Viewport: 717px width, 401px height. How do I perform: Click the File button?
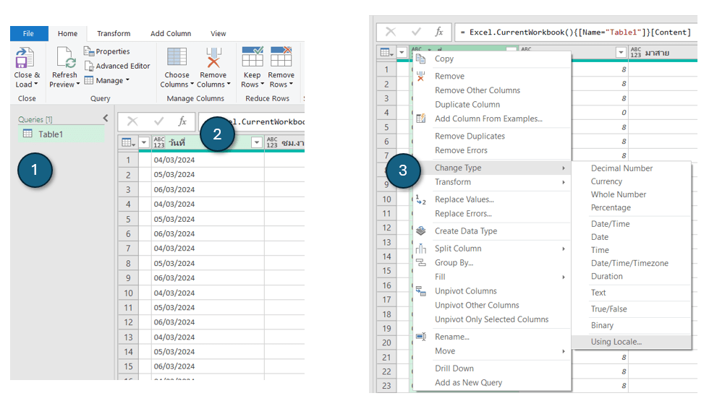(x=29, y=33)
